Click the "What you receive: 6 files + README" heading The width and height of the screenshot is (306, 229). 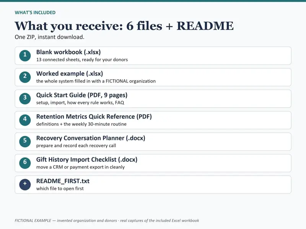124,26
